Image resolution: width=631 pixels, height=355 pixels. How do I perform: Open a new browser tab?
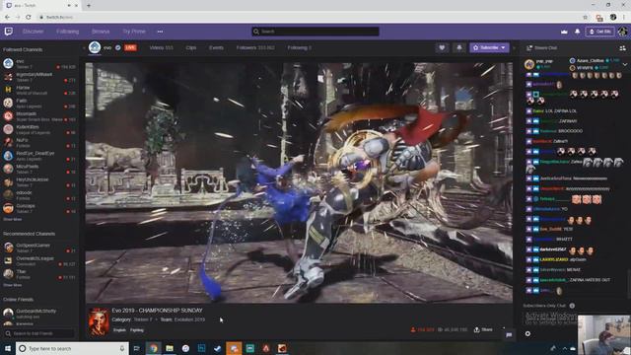89,5
